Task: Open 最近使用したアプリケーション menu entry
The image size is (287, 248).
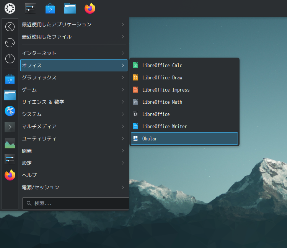Action: pyautogui.click(x=74, y=24)
